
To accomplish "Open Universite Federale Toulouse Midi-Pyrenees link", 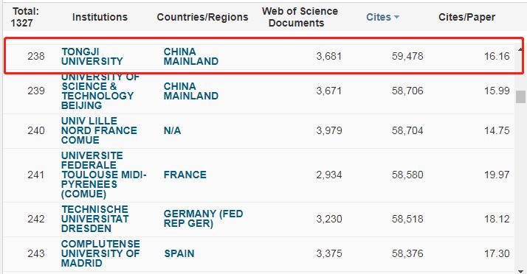I will tap(103, 175).
